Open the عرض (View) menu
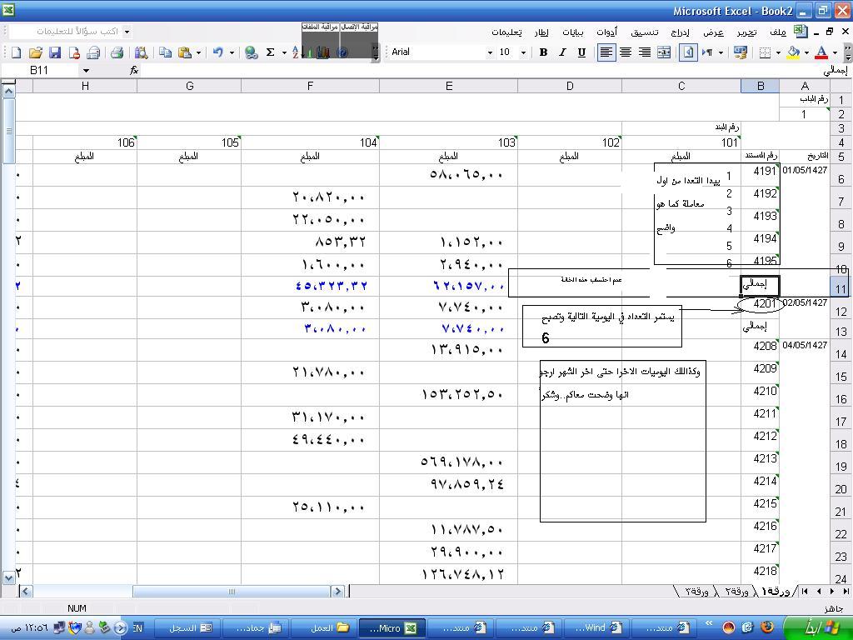Screen dimensions: 853x640 [713, 32]
